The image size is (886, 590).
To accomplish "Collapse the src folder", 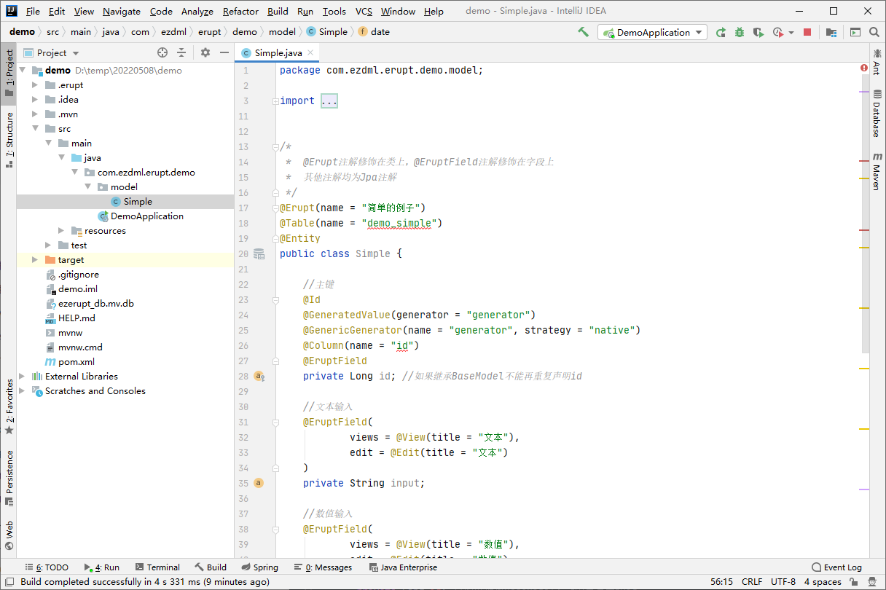I will point(35,129).
